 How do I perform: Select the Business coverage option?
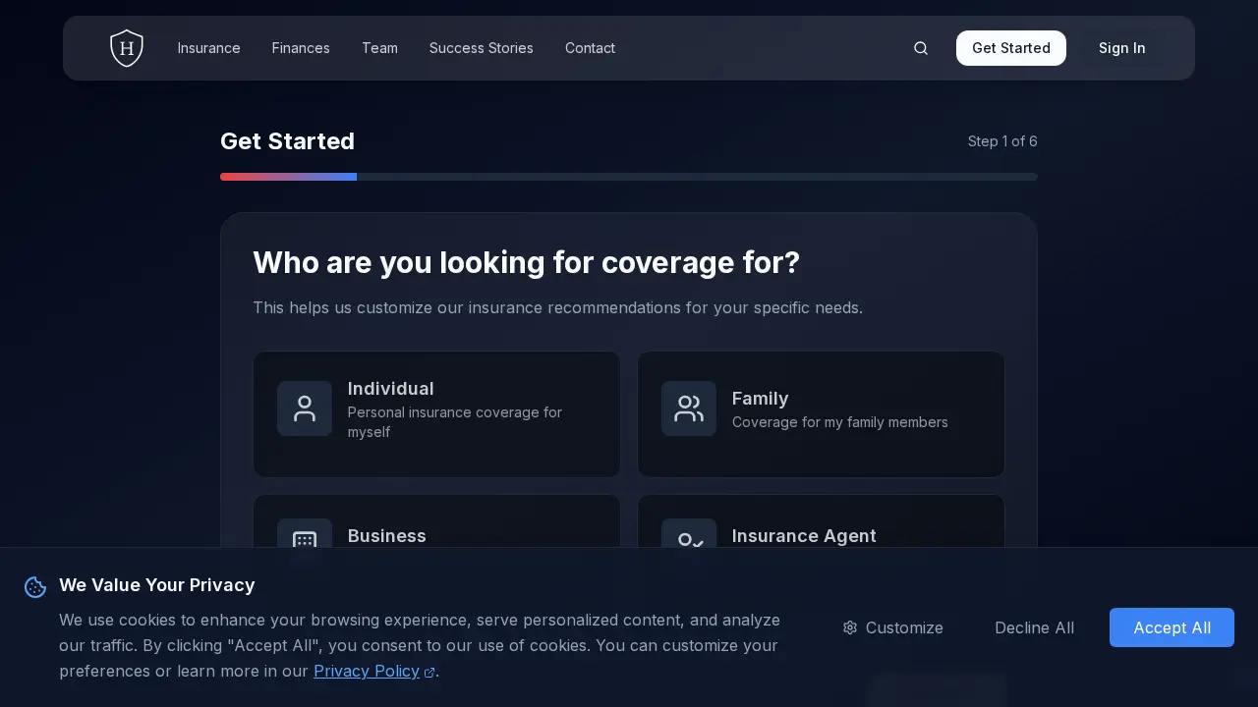pos(436,521)
